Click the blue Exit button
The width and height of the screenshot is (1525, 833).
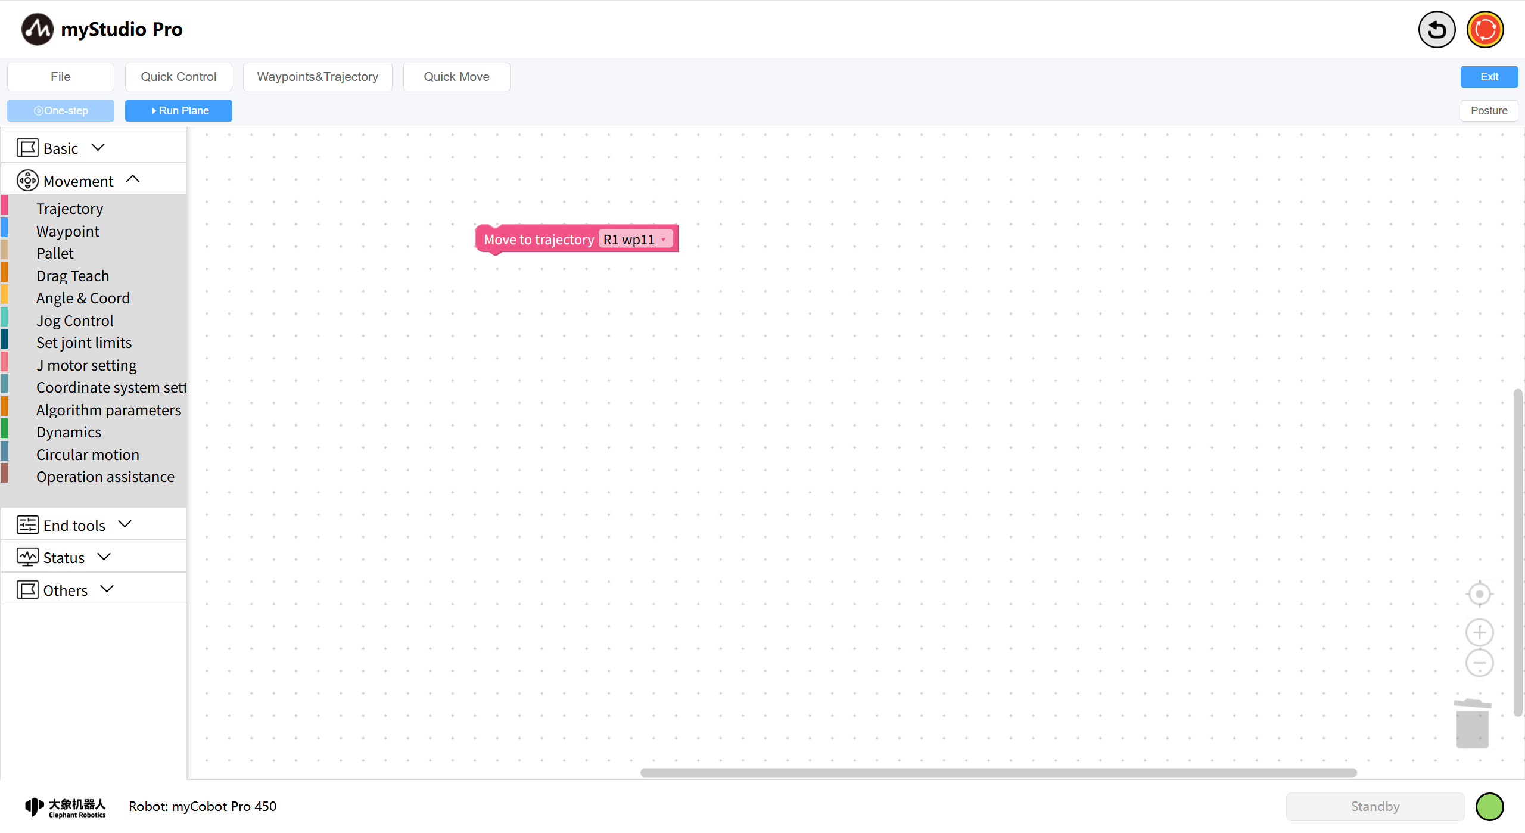tap(1489, 77)
